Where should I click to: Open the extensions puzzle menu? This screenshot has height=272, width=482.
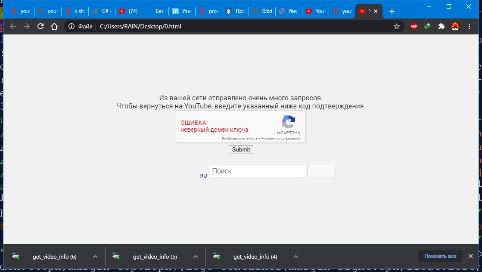[x=442, y=26]
